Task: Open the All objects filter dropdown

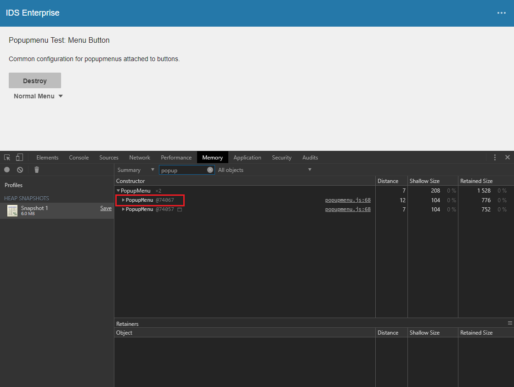Action: (265, 170)
